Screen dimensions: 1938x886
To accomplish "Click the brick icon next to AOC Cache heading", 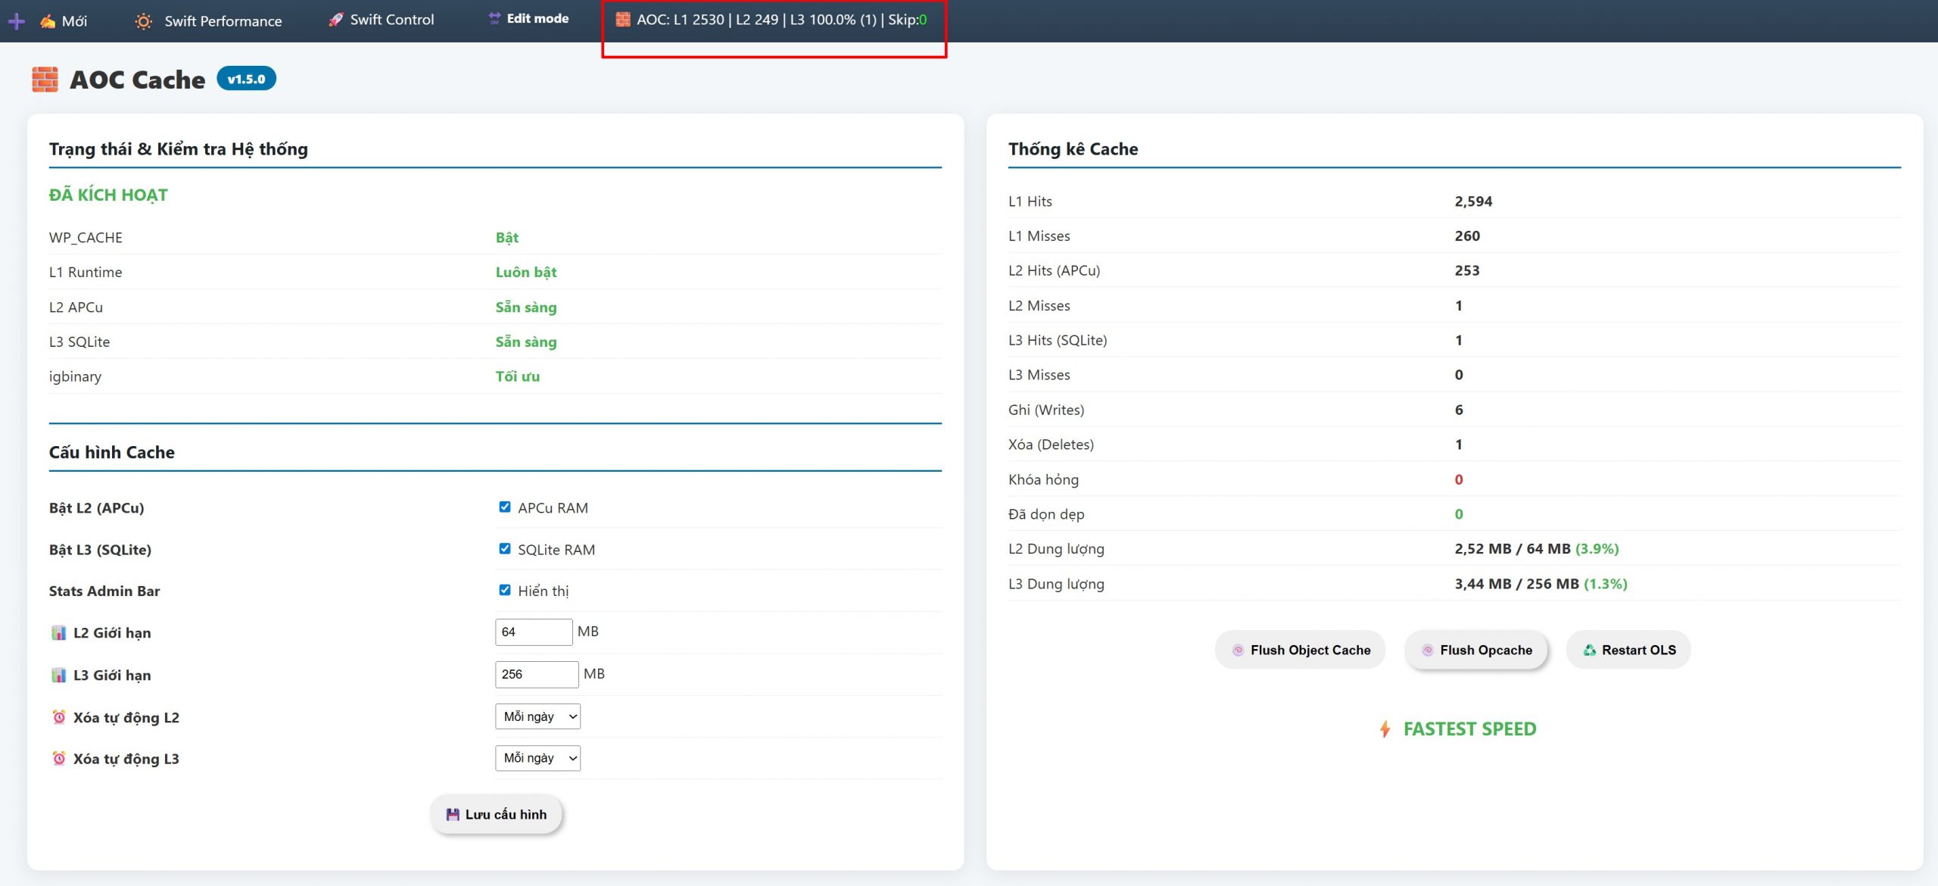I will point(44,79).
